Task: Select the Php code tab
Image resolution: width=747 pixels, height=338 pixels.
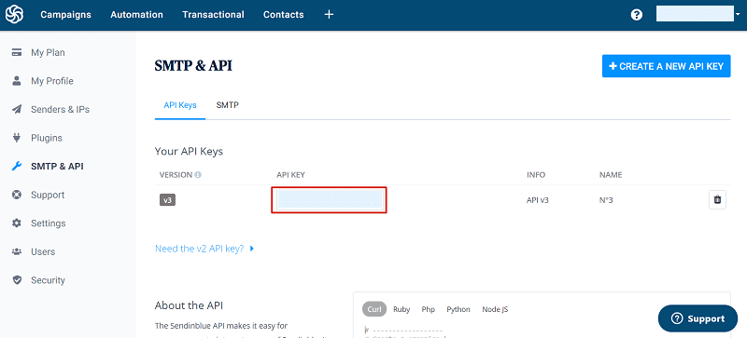Action: pos(429,309)
